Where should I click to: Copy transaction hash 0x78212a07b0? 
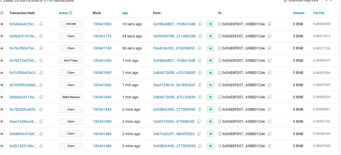[x=41, y=60]
